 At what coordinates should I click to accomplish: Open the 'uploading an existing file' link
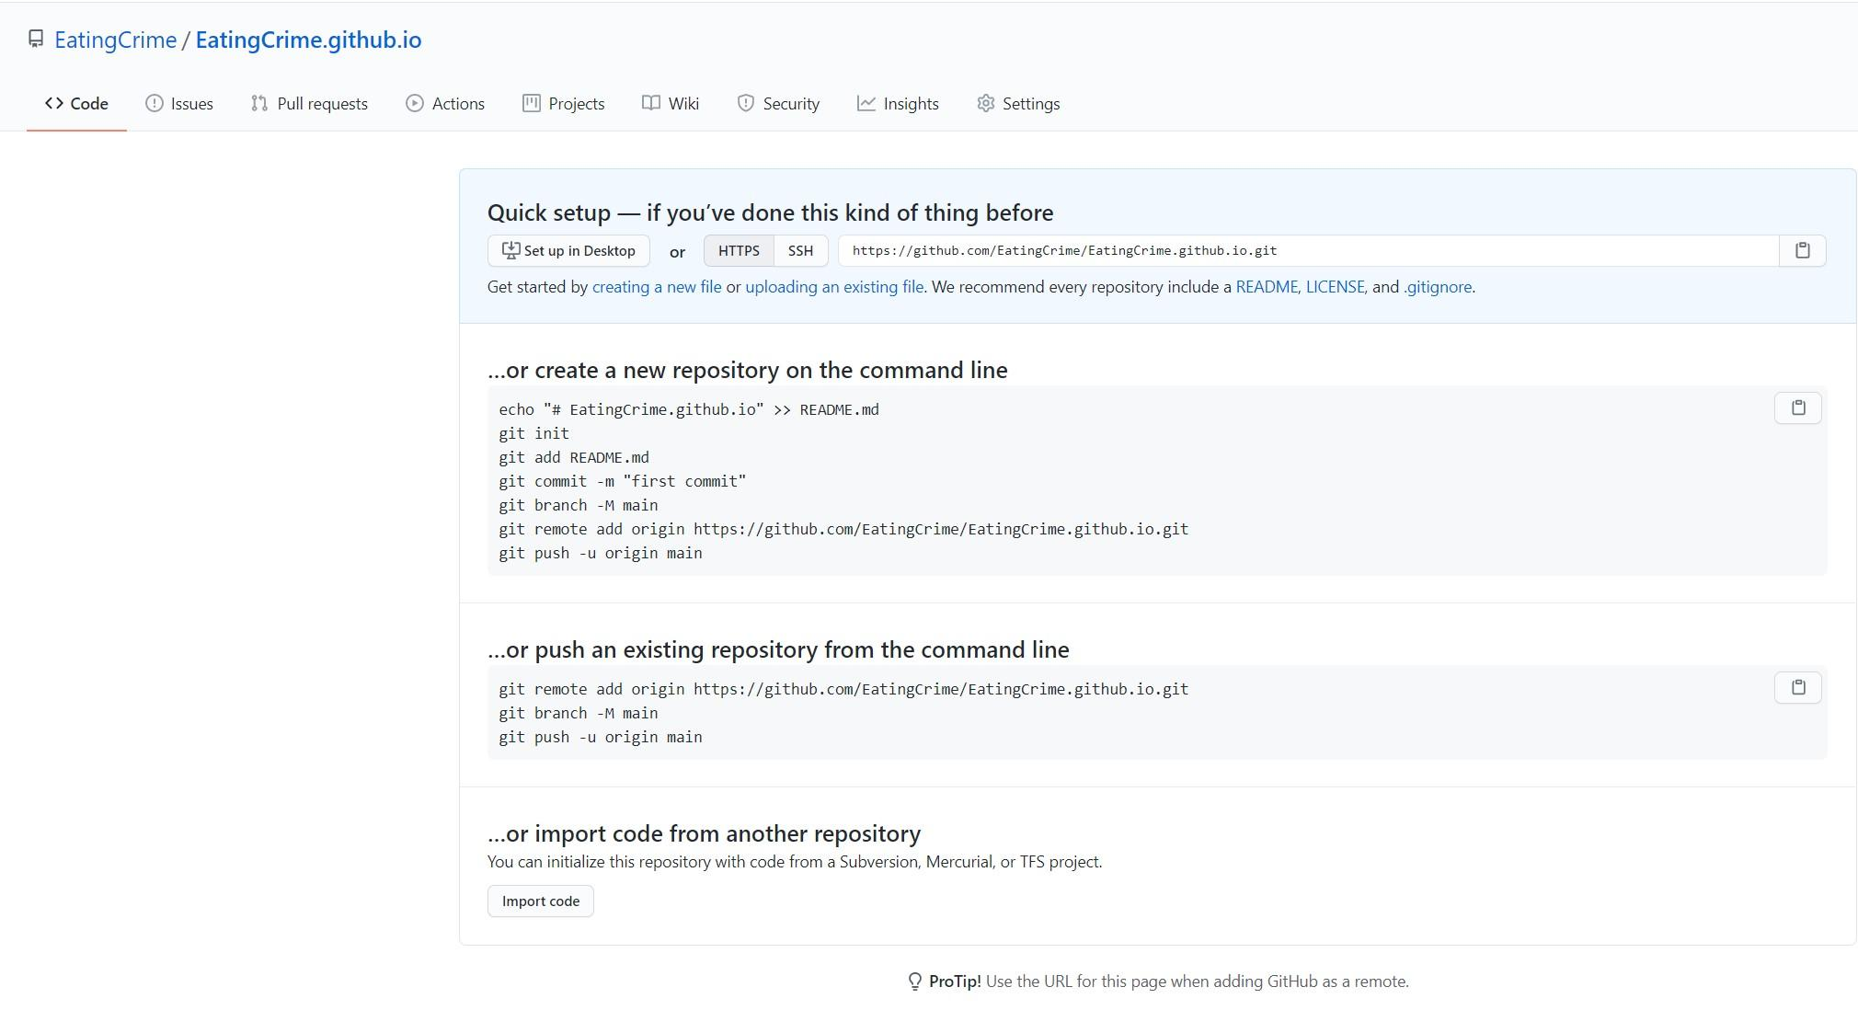[x=834, y=287]
